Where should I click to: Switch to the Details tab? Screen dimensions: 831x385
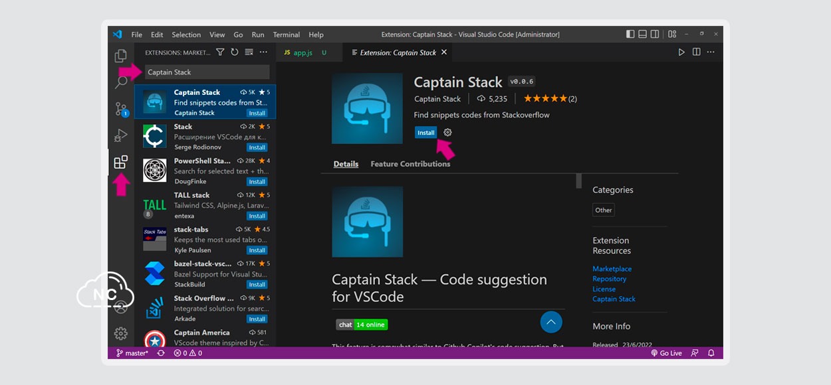(346, 164)
